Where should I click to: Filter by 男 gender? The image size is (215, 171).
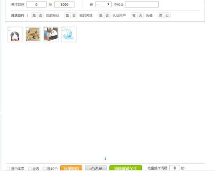click(x=161, y=15)
